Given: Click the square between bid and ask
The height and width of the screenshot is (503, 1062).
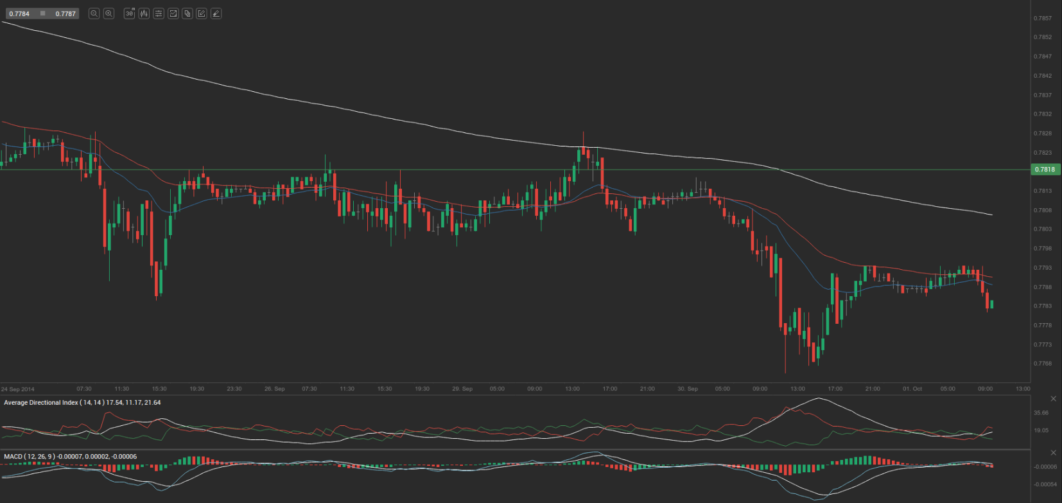Looking at the screenshot, I should click(42, 13).
